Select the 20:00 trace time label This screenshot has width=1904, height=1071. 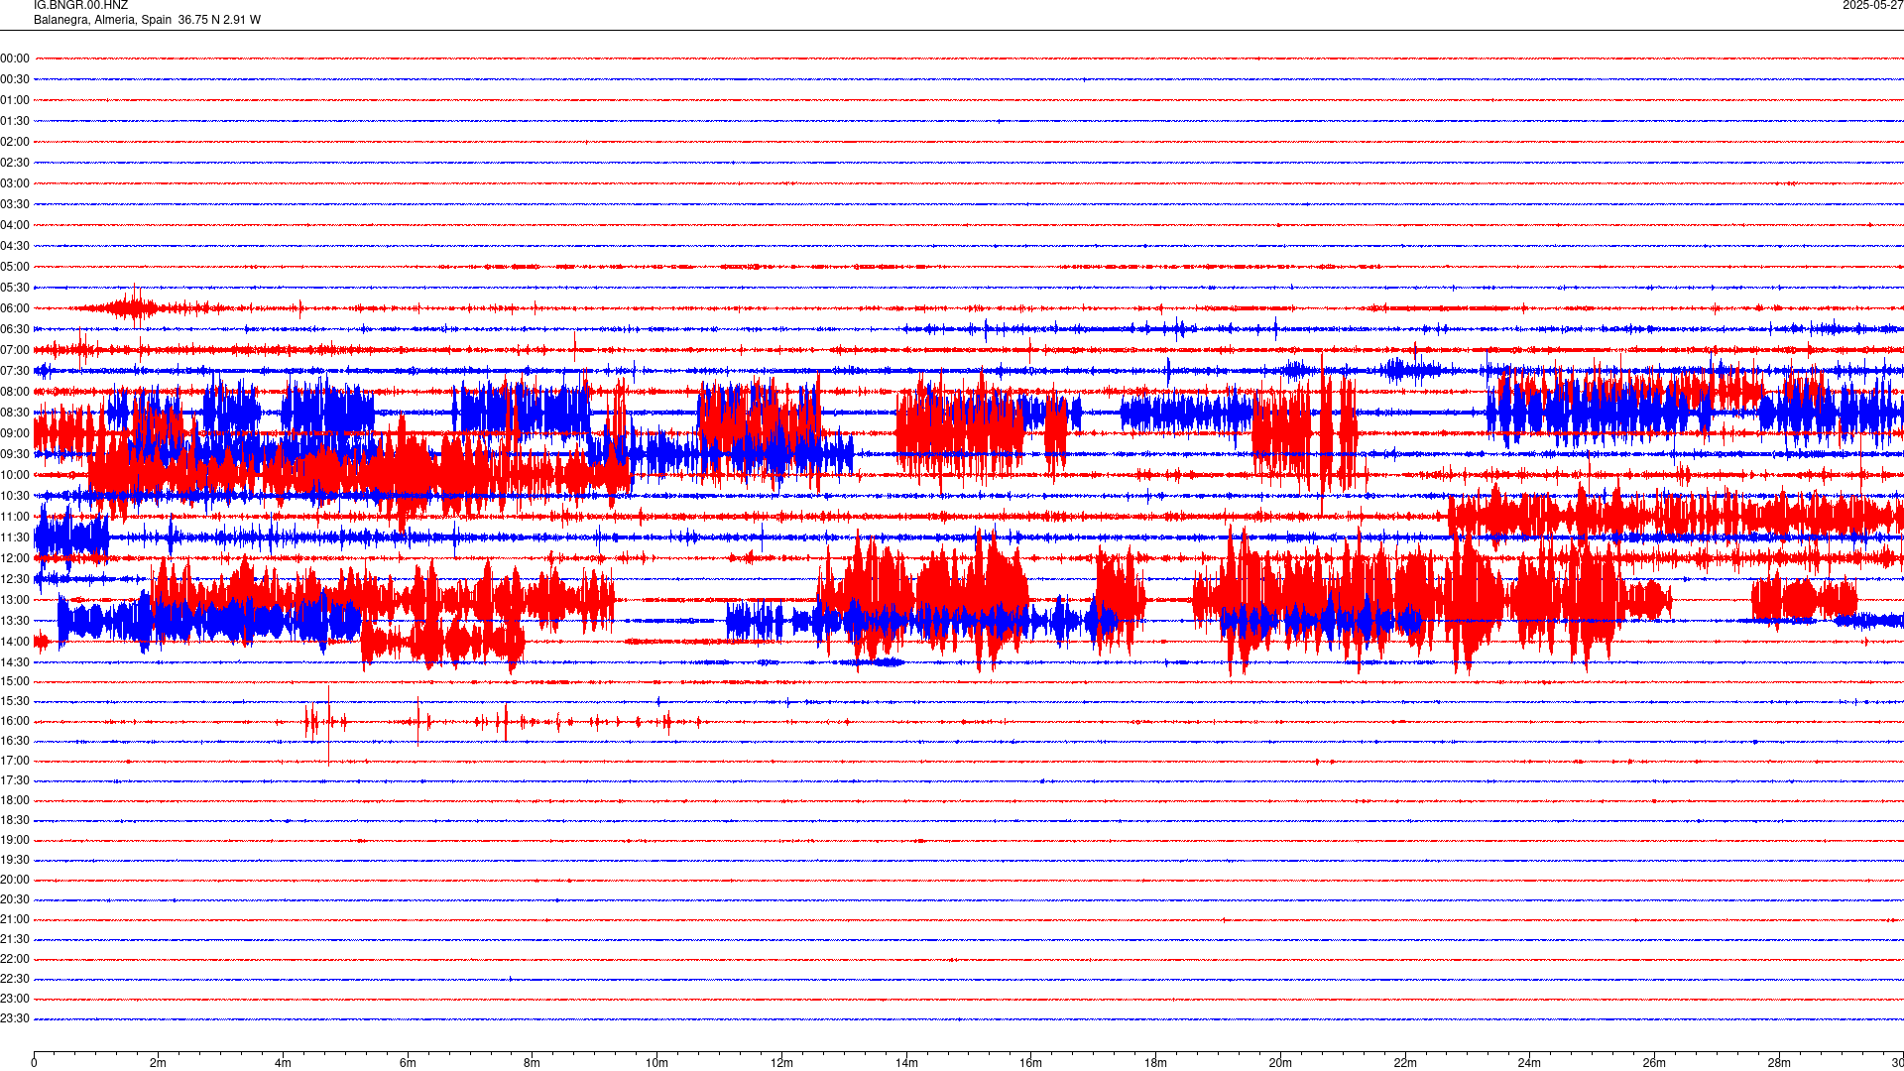point(15,880)
